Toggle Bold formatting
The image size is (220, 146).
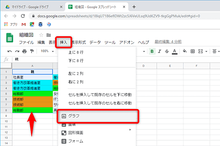click(x=152, y=52)
